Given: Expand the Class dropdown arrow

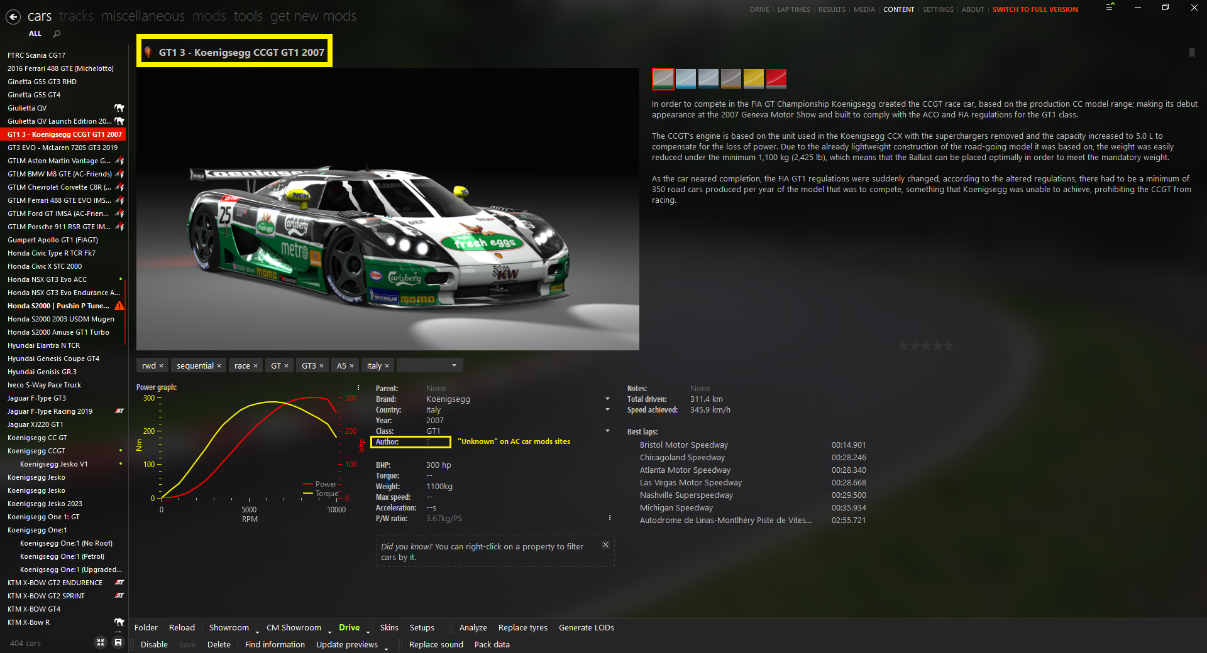Looking at the screenshot, I should tap(607, 431).
